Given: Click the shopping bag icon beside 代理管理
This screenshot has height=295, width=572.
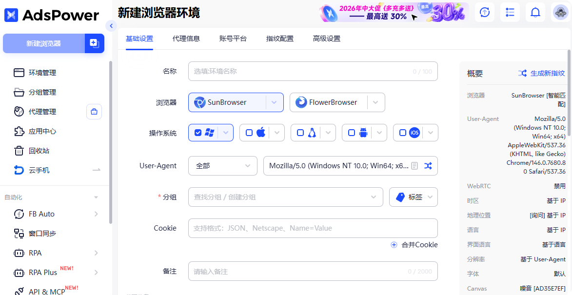Looking at the screenshot, I should pos(94,112).
